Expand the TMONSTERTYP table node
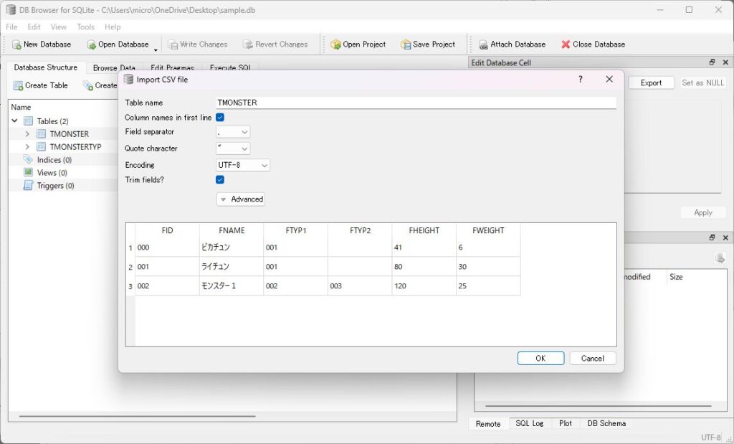Screen dimensions: 734x444 pos(27,147)
